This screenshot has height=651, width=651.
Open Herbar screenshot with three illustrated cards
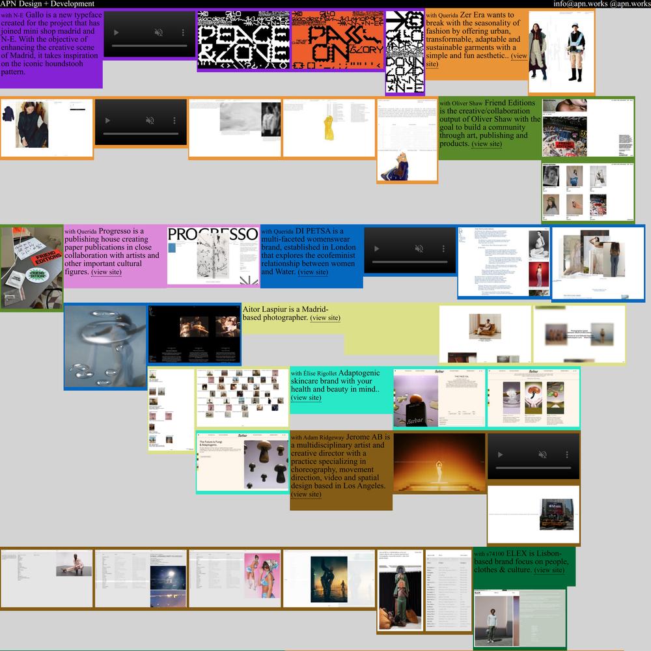coord(533,398)
